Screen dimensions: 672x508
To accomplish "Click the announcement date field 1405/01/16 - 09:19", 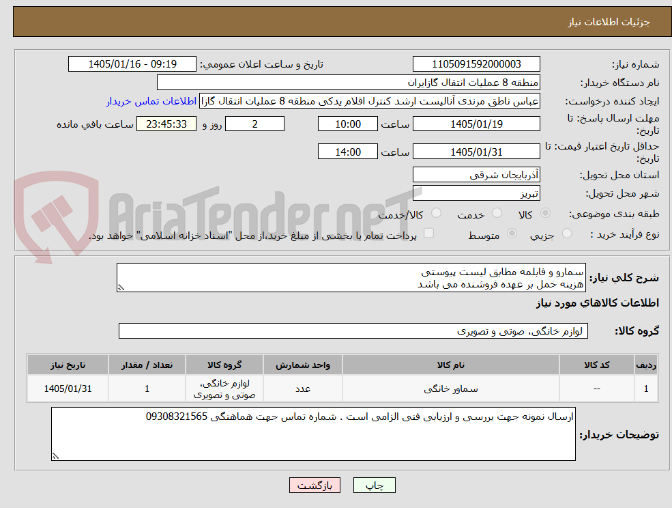I will [x=132, y=64].
